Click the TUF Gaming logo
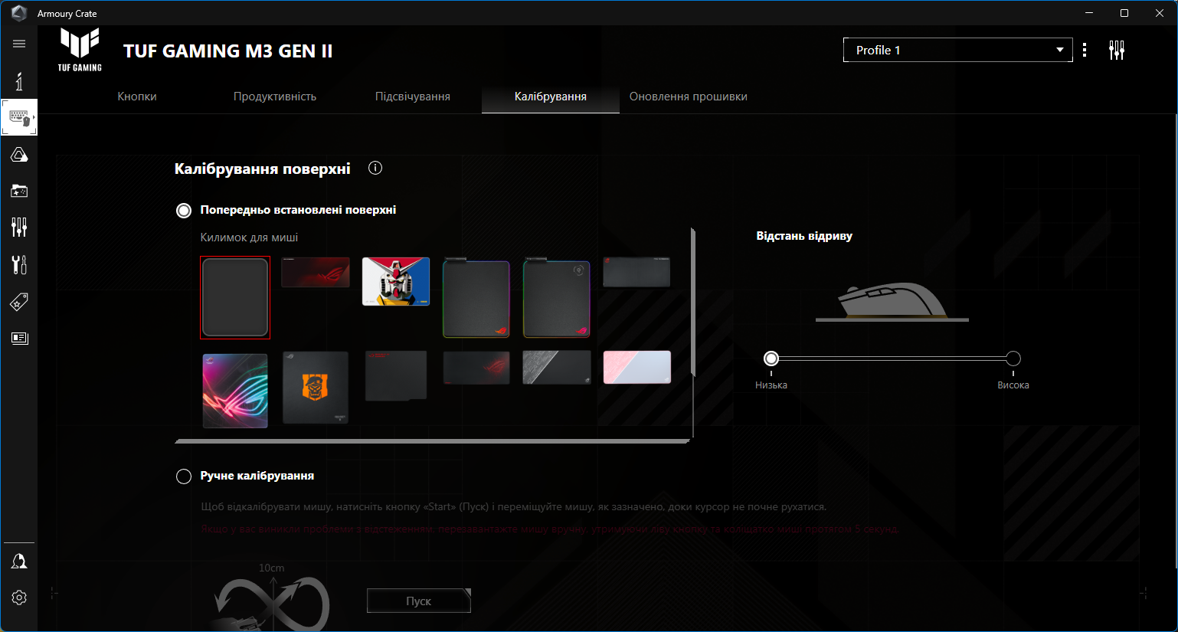This screenshot has width=1178, height=632. (x=80, y=50)
